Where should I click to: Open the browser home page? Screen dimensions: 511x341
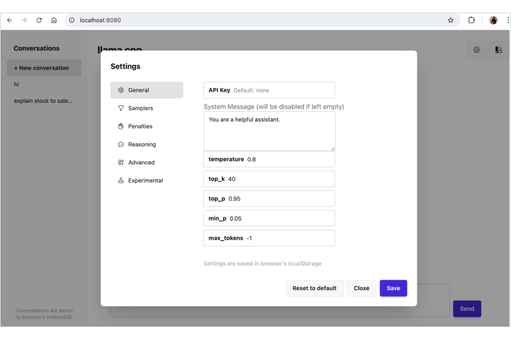click(x=54, y=20)
